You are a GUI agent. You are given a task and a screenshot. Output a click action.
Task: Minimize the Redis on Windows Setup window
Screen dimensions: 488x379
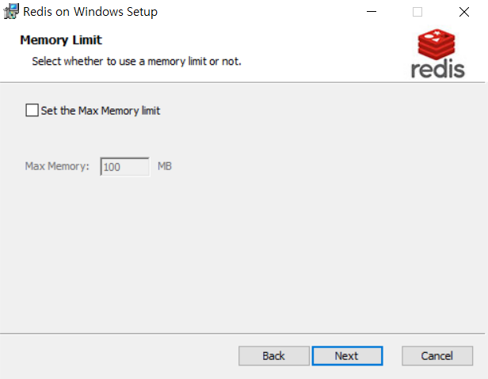[372, 12]
